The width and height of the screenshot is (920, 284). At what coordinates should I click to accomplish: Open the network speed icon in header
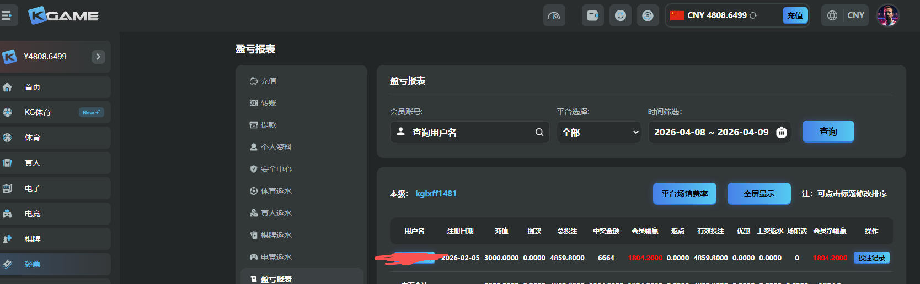554,15
